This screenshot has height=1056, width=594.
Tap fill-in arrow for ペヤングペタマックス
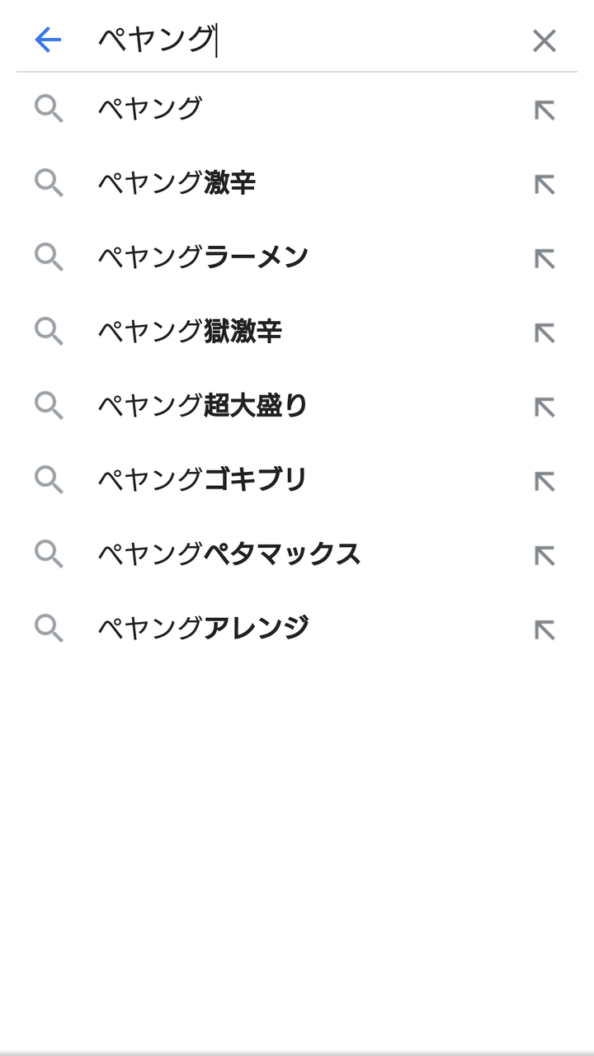[x=544, y=555]
